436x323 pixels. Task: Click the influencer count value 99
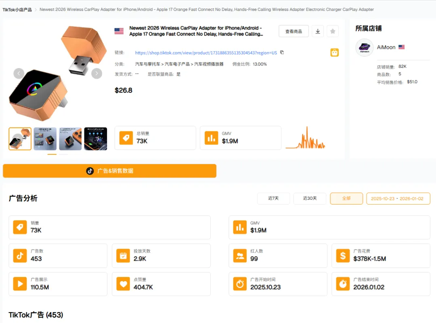coord(254,259)
